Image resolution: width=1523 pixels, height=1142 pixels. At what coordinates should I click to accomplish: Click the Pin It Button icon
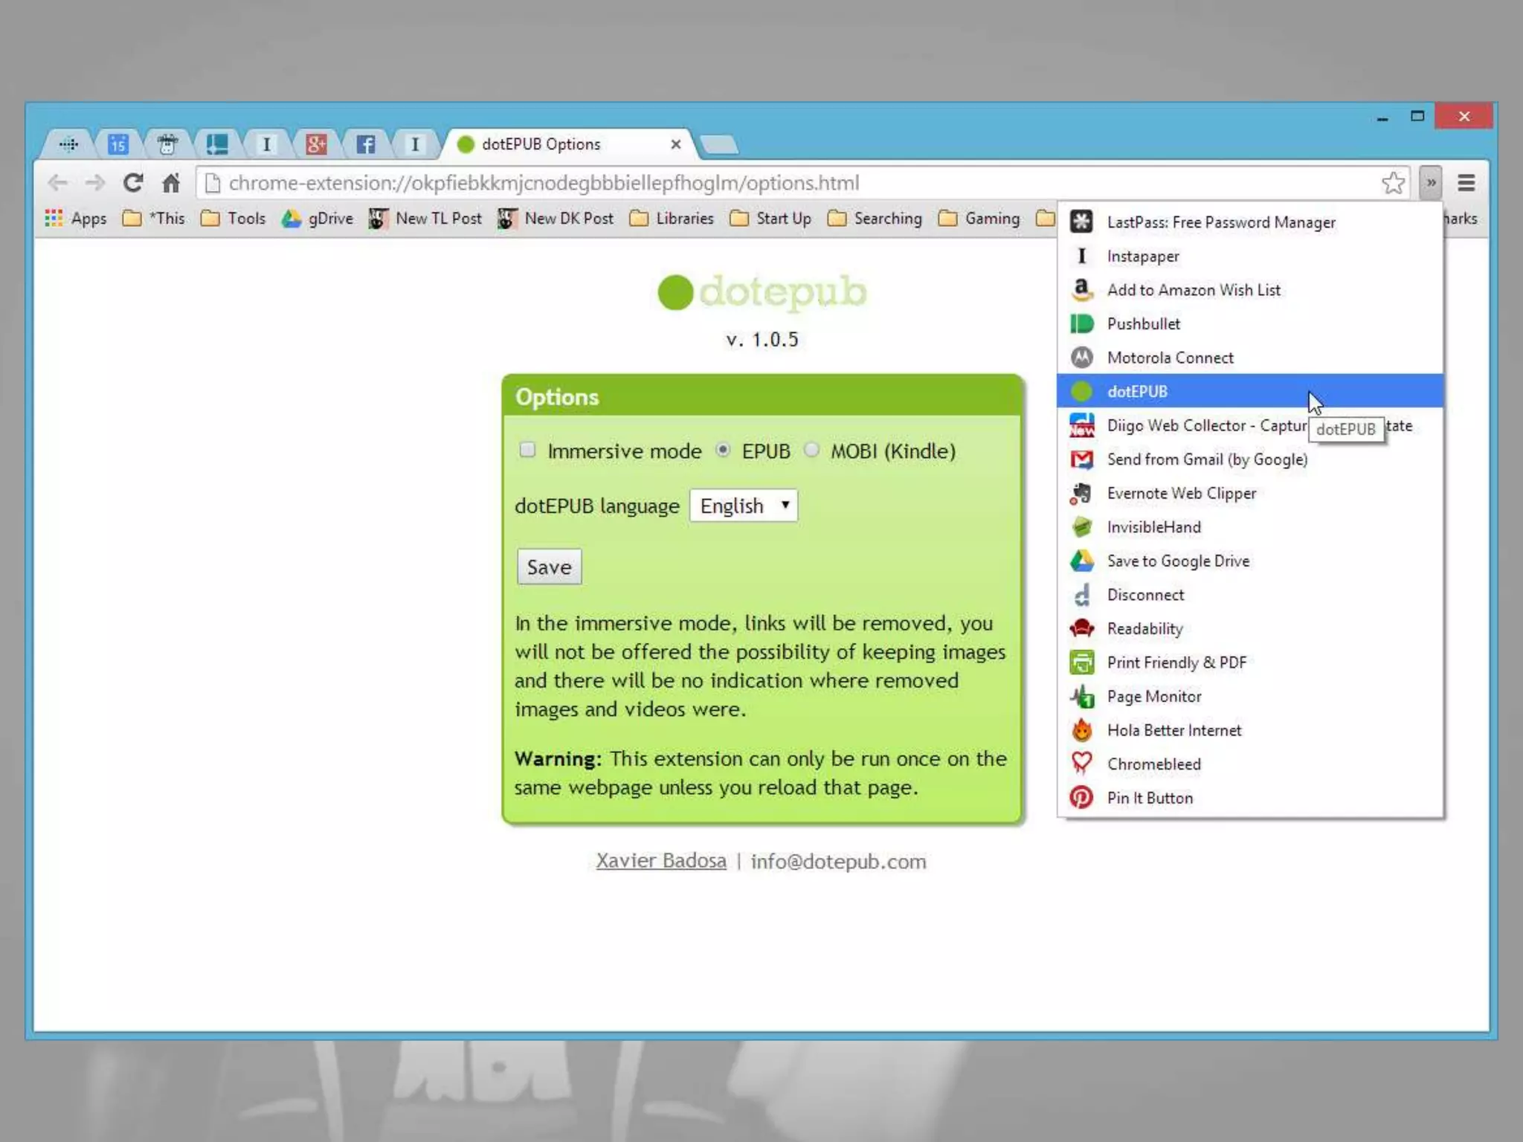(1082, 798)
